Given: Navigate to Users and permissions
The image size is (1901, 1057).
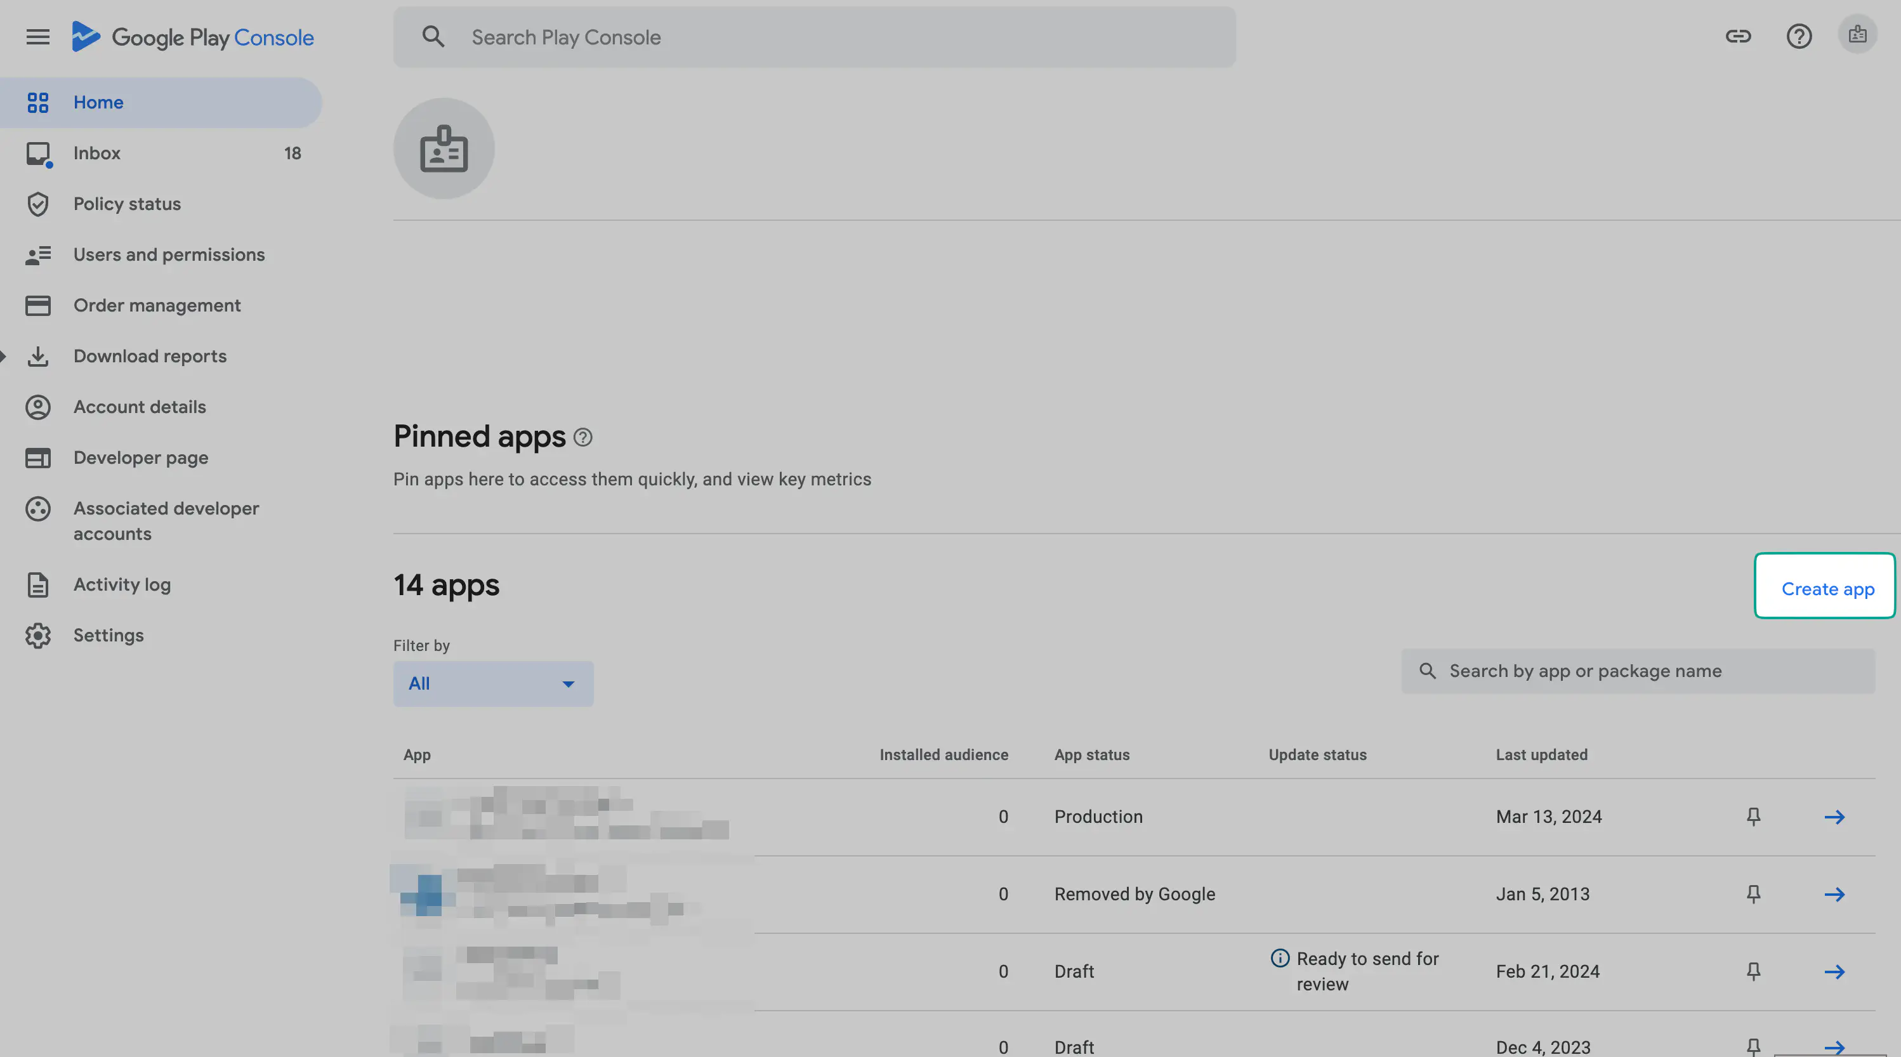Looking at the screenshot, I should point(169,254).
